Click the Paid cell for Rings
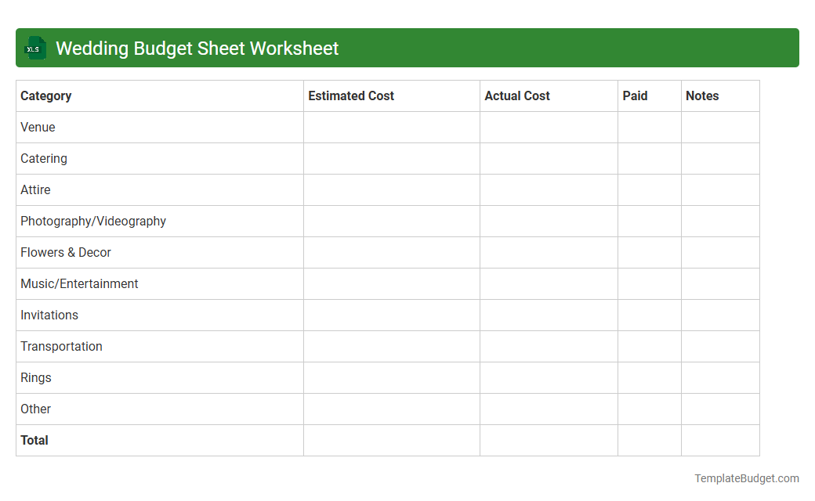The height and width of the screenshot is (501, 815). [x=650, y=377]
